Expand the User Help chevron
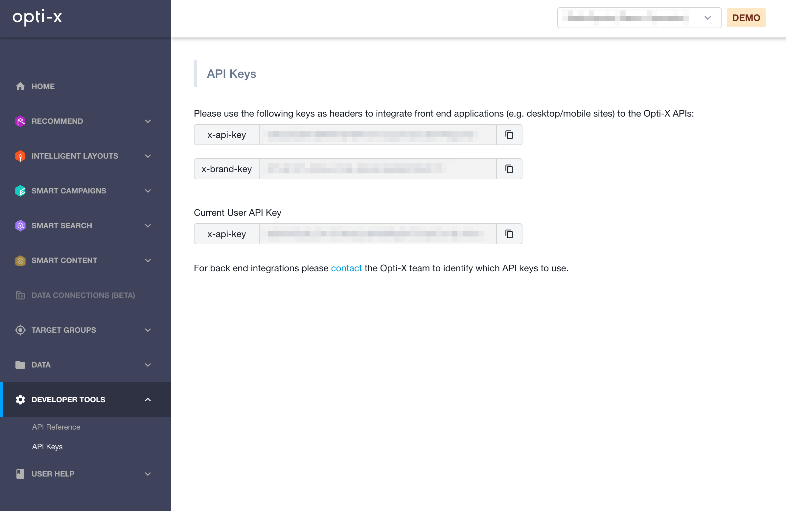 [x=148, y=474]
